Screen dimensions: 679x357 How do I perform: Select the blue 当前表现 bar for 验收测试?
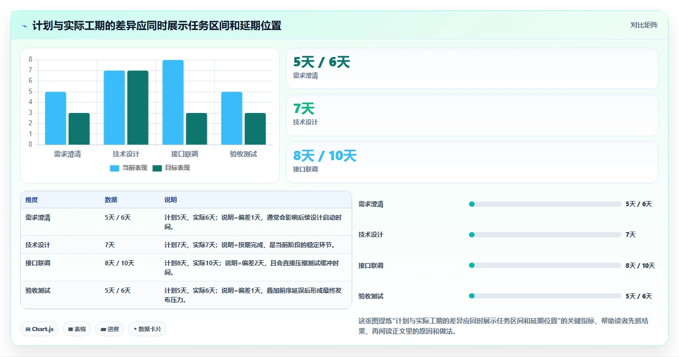click(x=232, y=118)
